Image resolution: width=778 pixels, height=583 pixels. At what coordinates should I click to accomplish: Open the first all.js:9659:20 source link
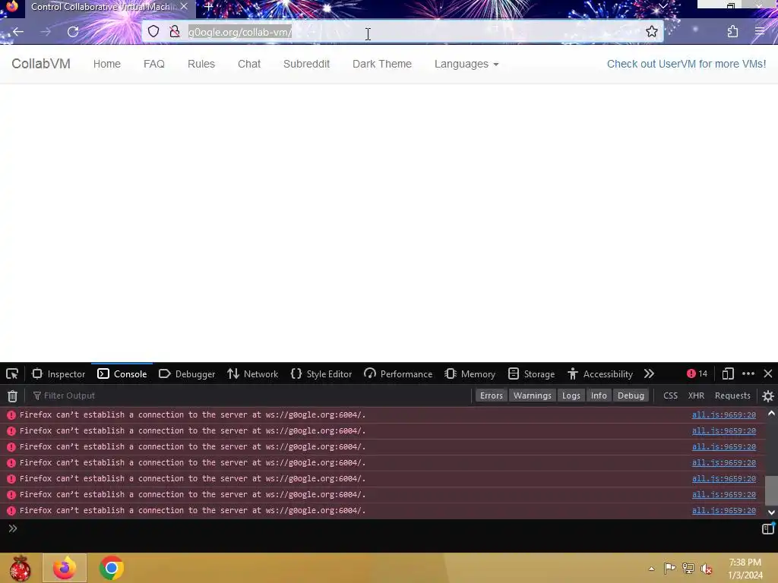pyautogui.click(x=723, y=415)
